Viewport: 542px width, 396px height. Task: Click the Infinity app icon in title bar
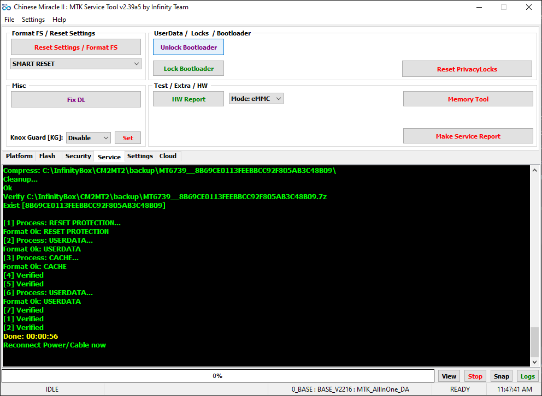(7, 7)
